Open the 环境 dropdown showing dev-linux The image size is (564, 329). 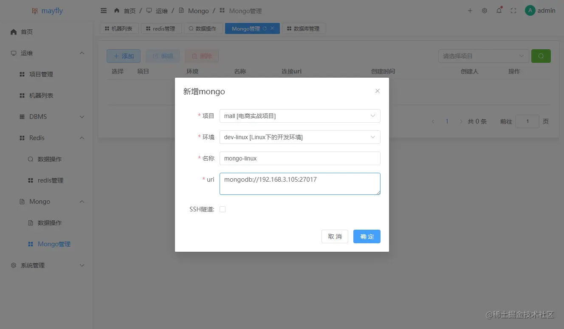tap(300, 137)
